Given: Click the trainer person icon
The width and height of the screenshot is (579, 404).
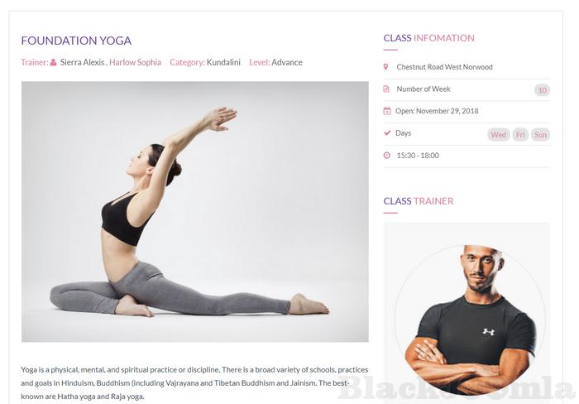Looking at the screenshot, I should (53, 62).
